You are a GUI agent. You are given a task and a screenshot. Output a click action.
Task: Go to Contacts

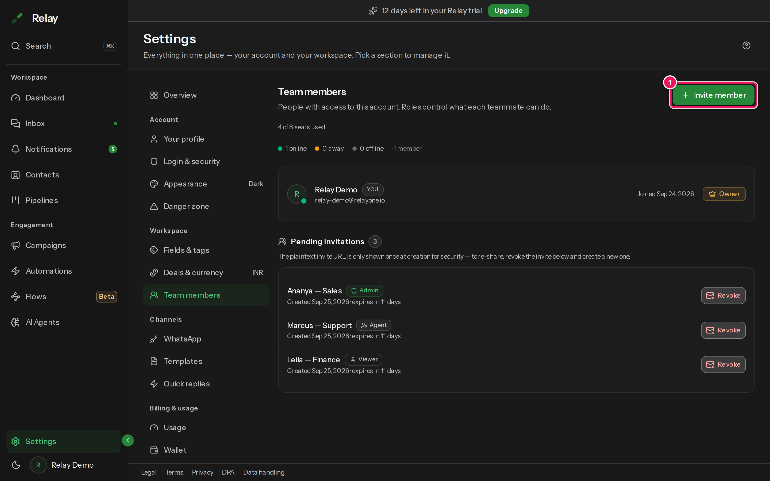click(x=64, y=175)
